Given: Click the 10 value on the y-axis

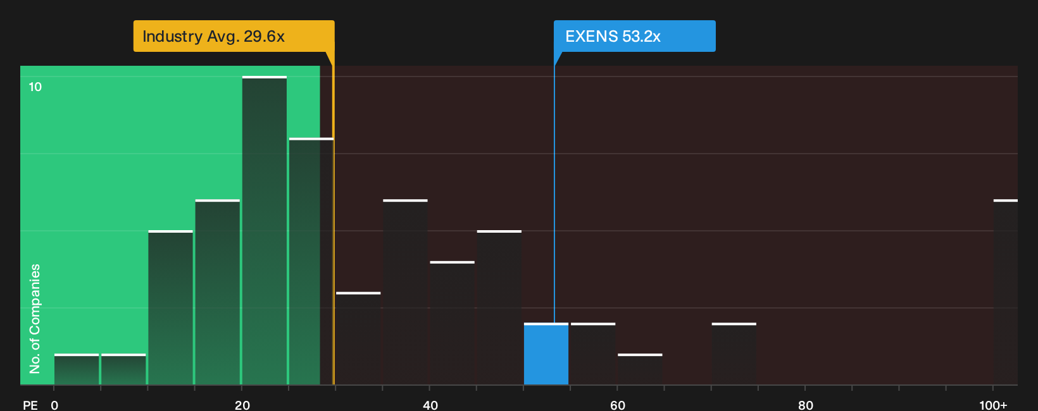Looking at the screenshot, I should click(x=35, y=87).
